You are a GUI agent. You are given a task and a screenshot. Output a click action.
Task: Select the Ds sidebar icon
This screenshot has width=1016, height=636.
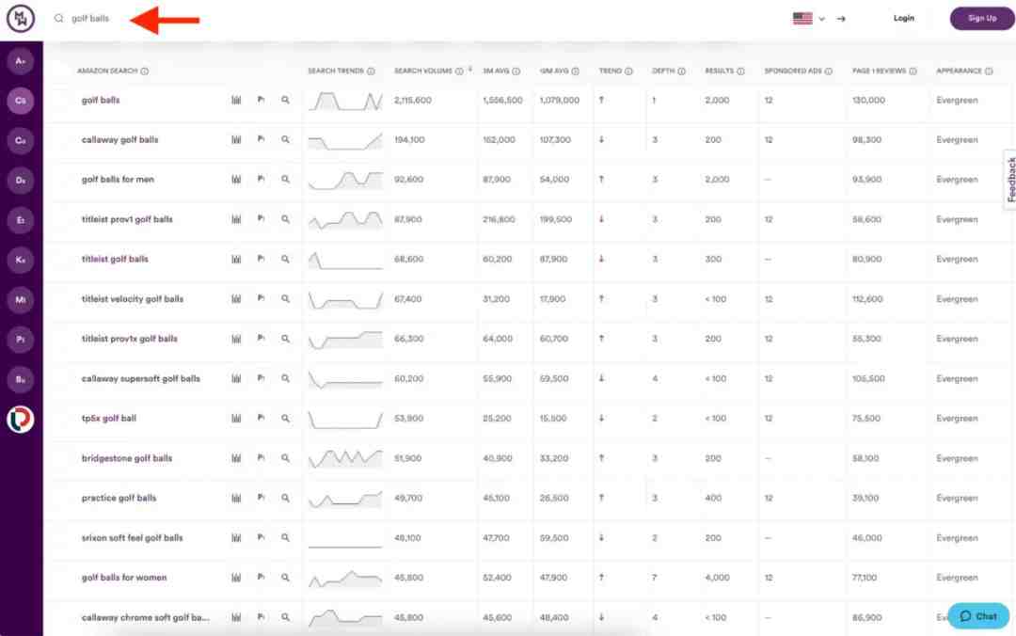coord(21,181)
